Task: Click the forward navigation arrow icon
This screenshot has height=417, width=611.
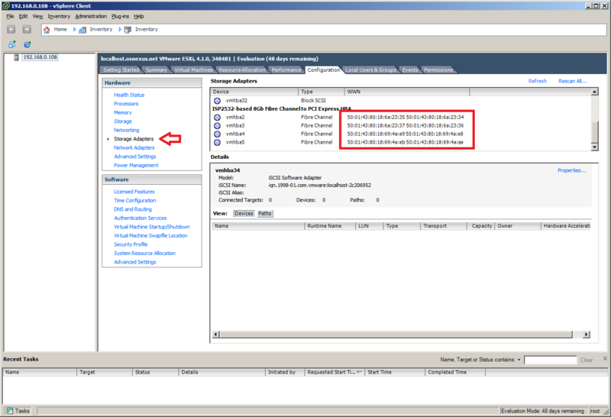Action: (27, 29)
